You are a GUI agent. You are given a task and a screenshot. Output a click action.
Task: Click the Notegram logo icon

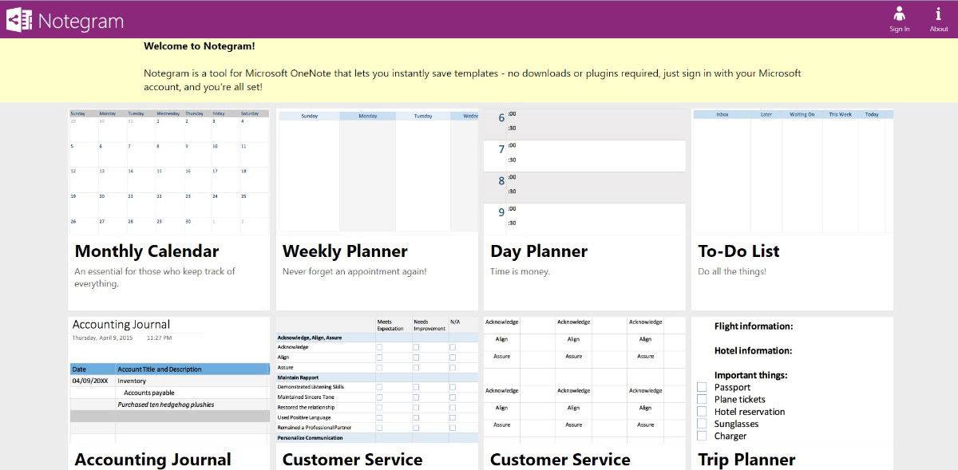[18, 19]
